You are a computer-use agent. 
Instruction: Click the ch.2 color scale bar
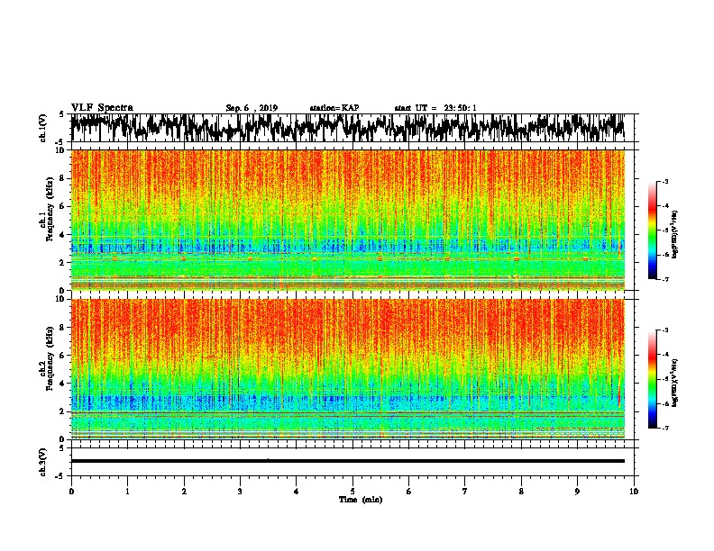coord(653,379)
